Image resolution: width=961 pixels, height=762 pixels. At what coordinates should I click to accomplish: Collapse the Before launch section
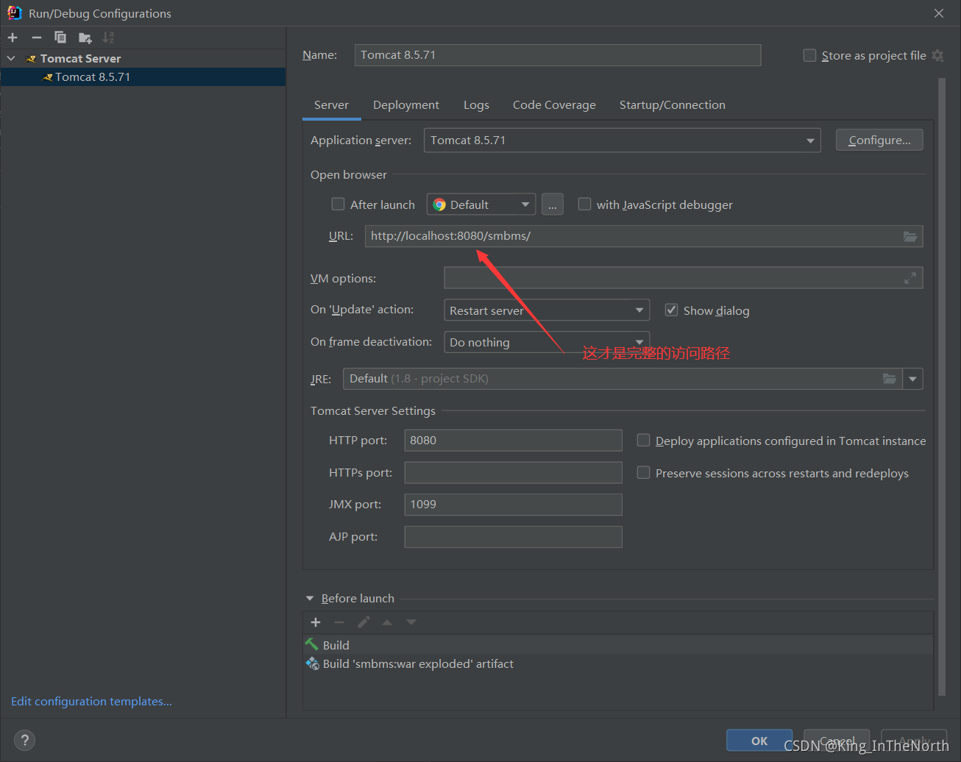[x=310, y=598]
